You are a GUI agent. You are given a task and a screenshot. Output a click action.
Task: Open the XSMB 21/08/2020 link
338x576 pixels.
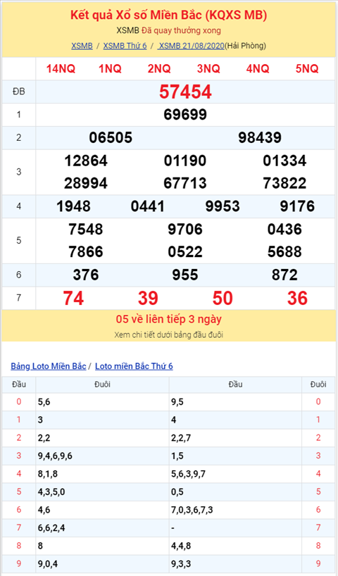point(191,46)
